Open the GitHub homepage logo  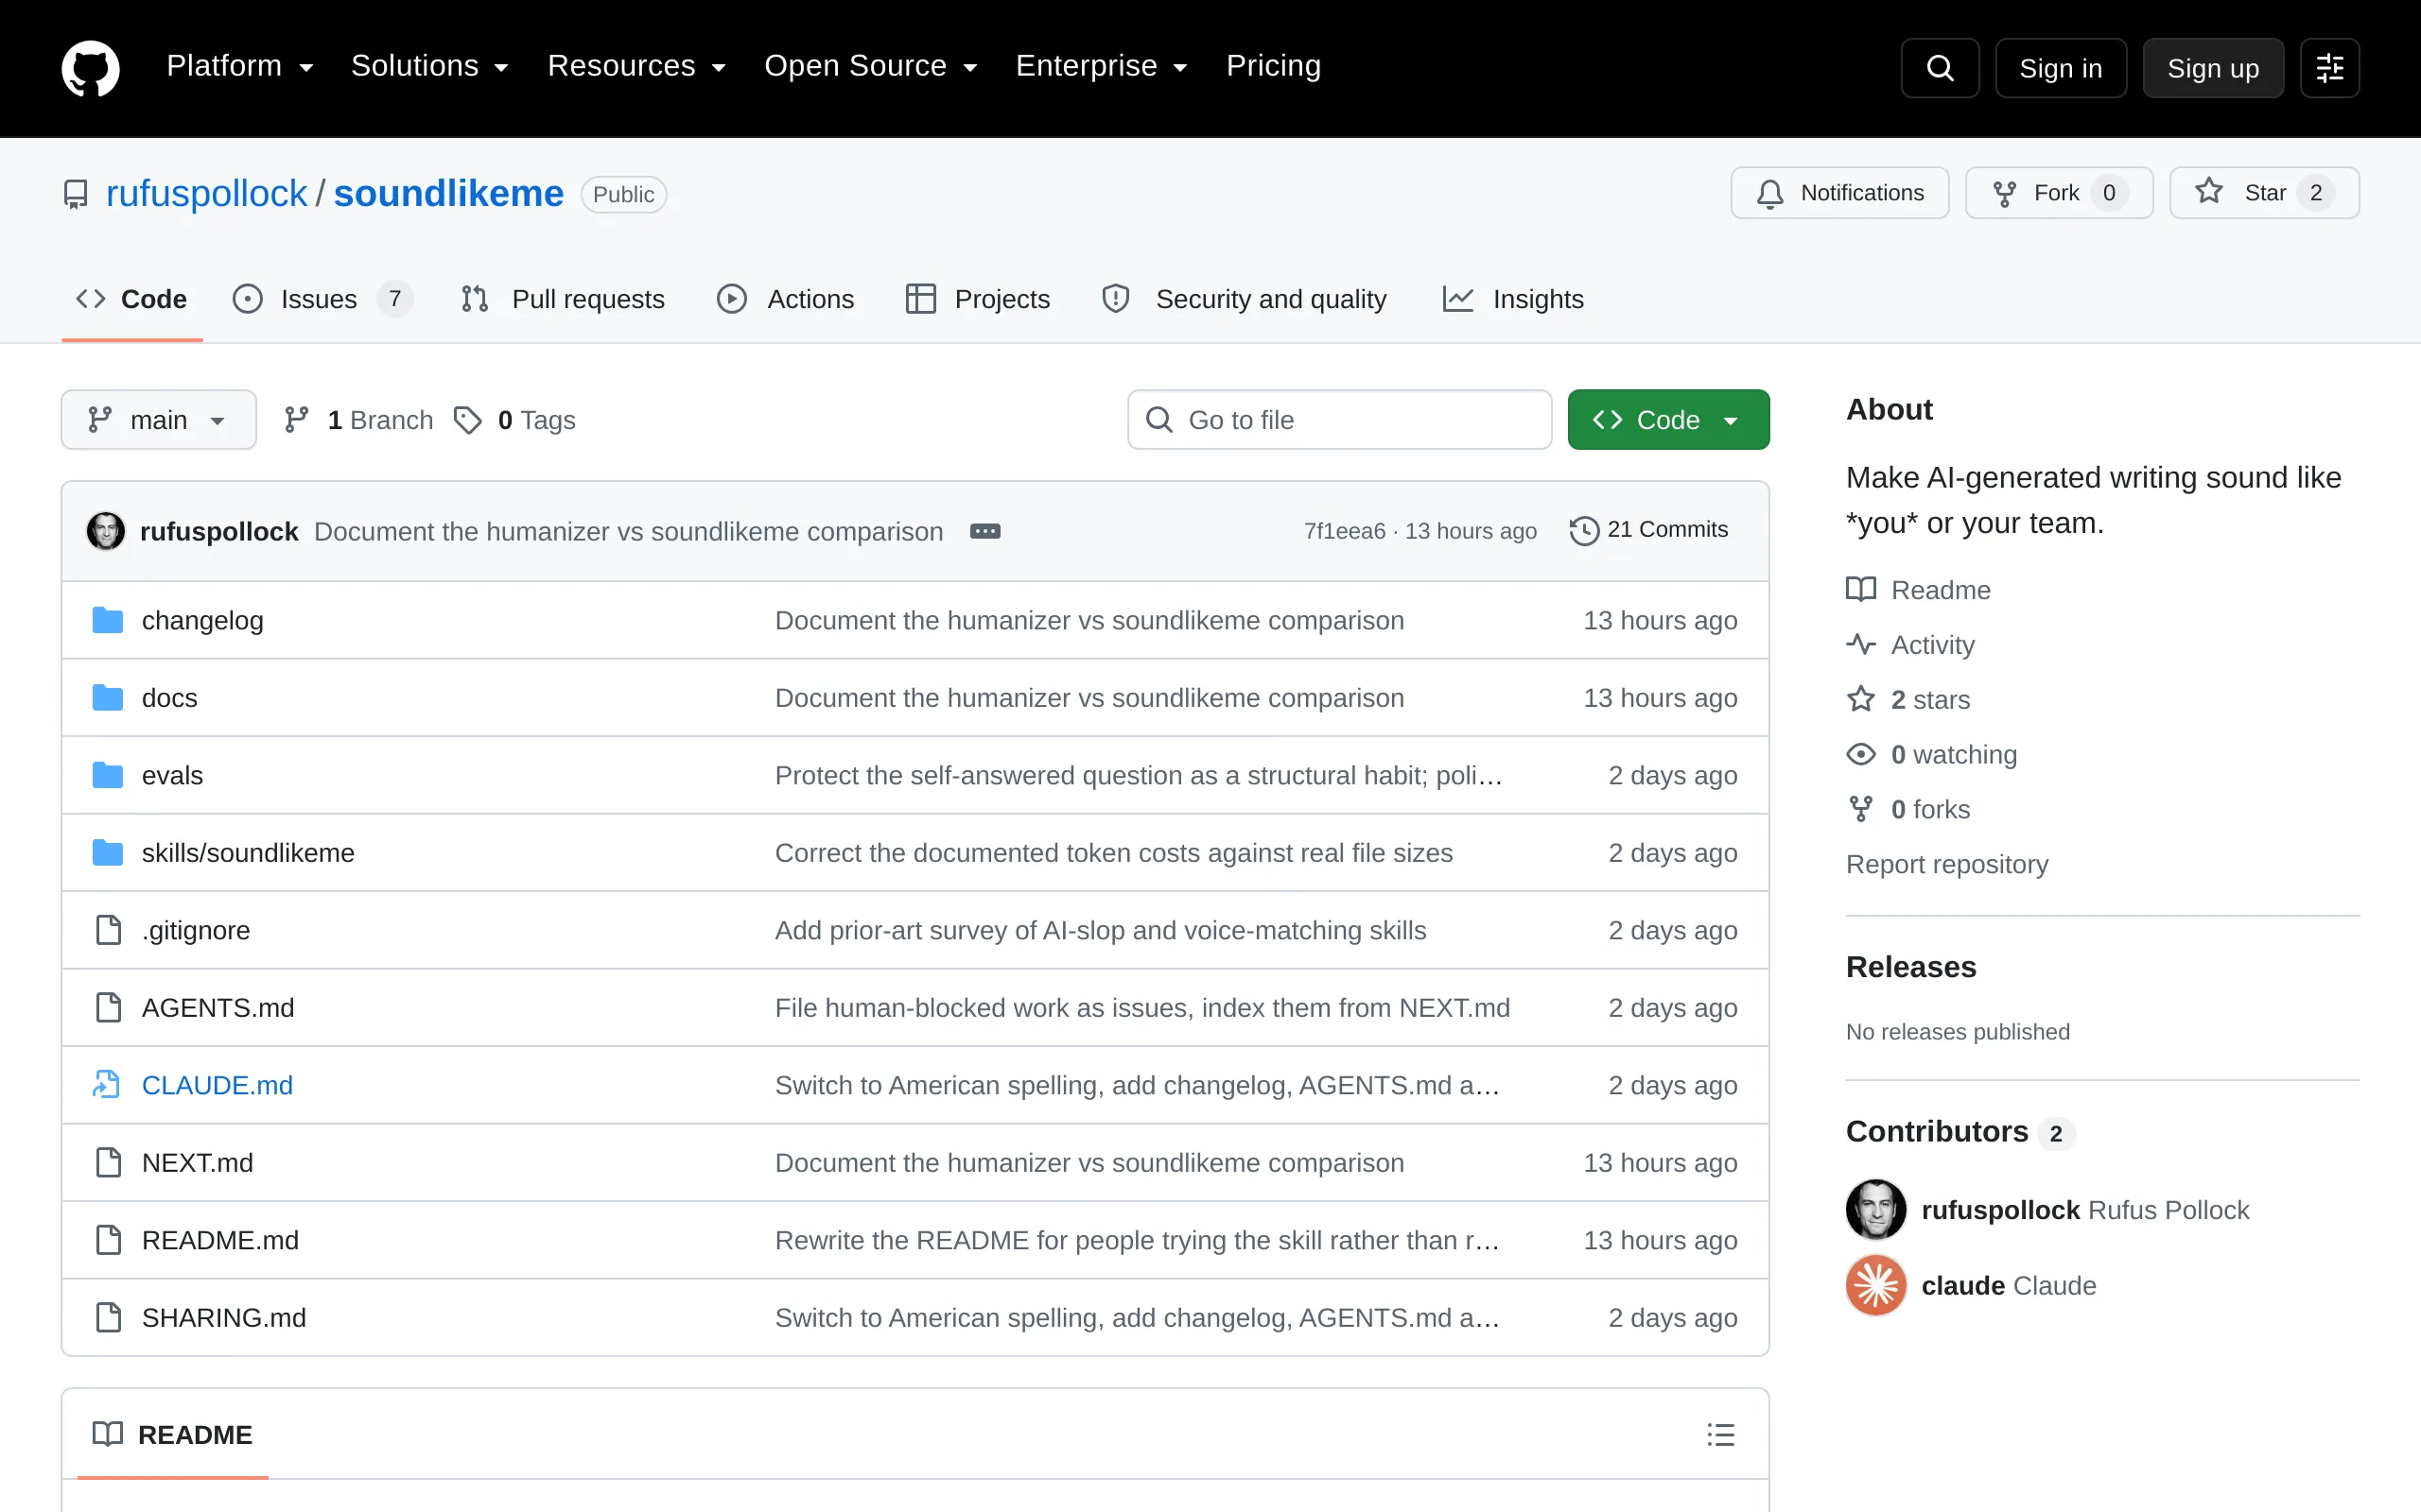click(90, 68)
